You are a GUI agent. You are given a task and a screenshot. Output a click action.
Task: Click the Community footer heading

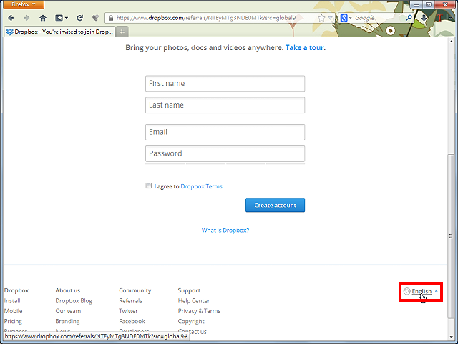point(135,290)
